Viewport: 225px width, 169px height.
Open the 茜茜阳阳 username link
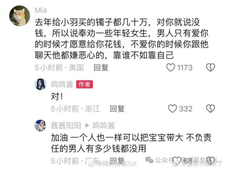(66, 125)
